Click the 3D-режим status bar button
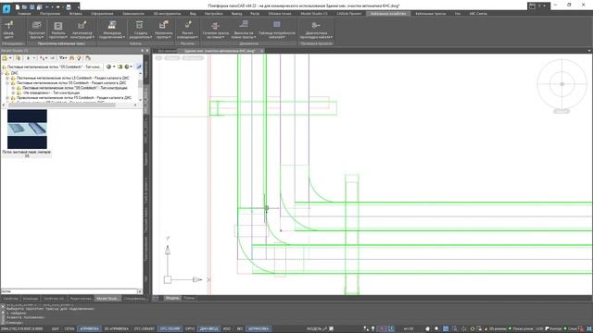The height and width of the screenshot is (333, 593). coord(498,329)
